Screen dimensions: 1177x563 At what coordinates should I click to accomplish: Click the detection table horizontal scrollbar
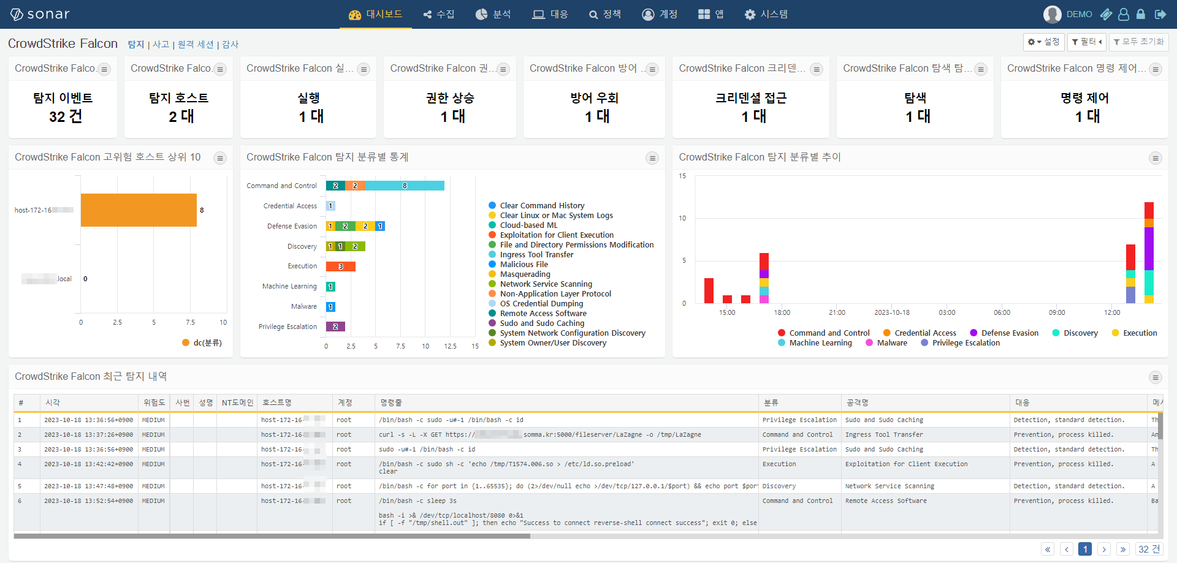[x=272, y=536]
